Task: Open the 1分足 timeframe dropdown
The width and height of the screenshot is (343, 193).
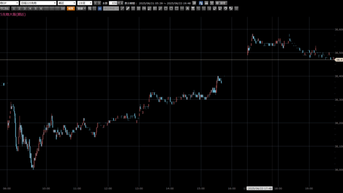Action: point(85,3)
